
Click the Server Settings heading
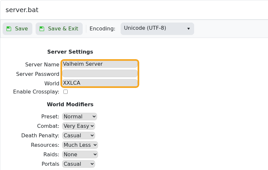coord(70,52)
